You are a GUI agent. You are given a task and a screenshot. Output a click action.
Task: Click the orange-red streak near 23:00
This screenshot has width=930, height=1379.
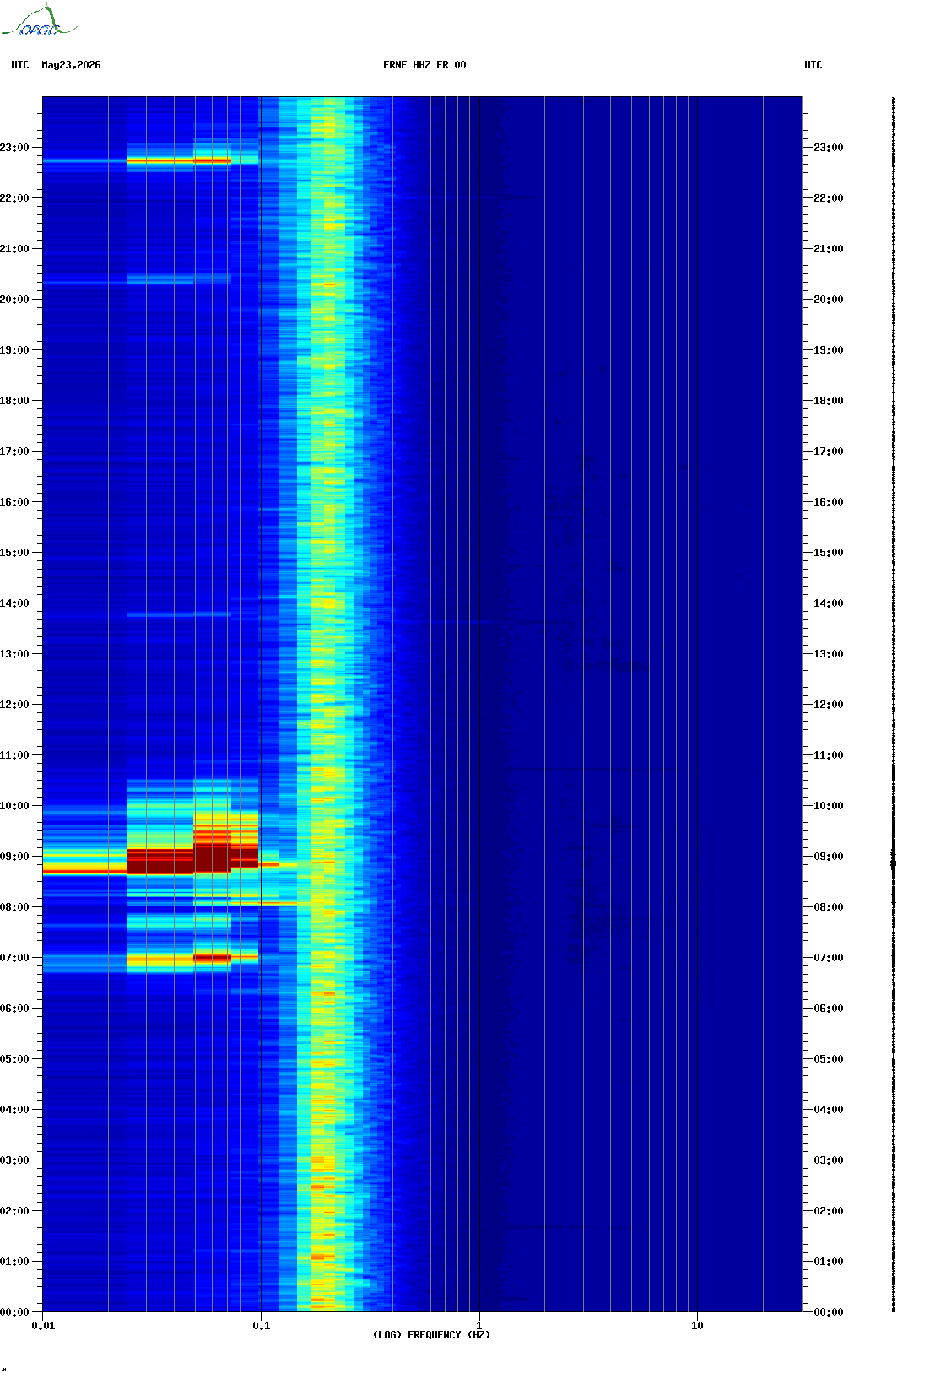(x=179, y=160)
